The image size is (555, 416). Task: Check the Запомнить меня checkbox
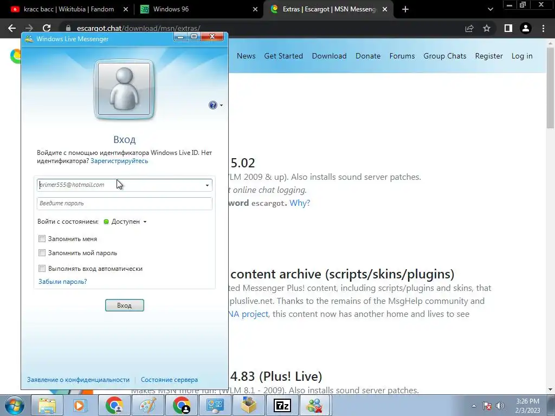point(42,239)
